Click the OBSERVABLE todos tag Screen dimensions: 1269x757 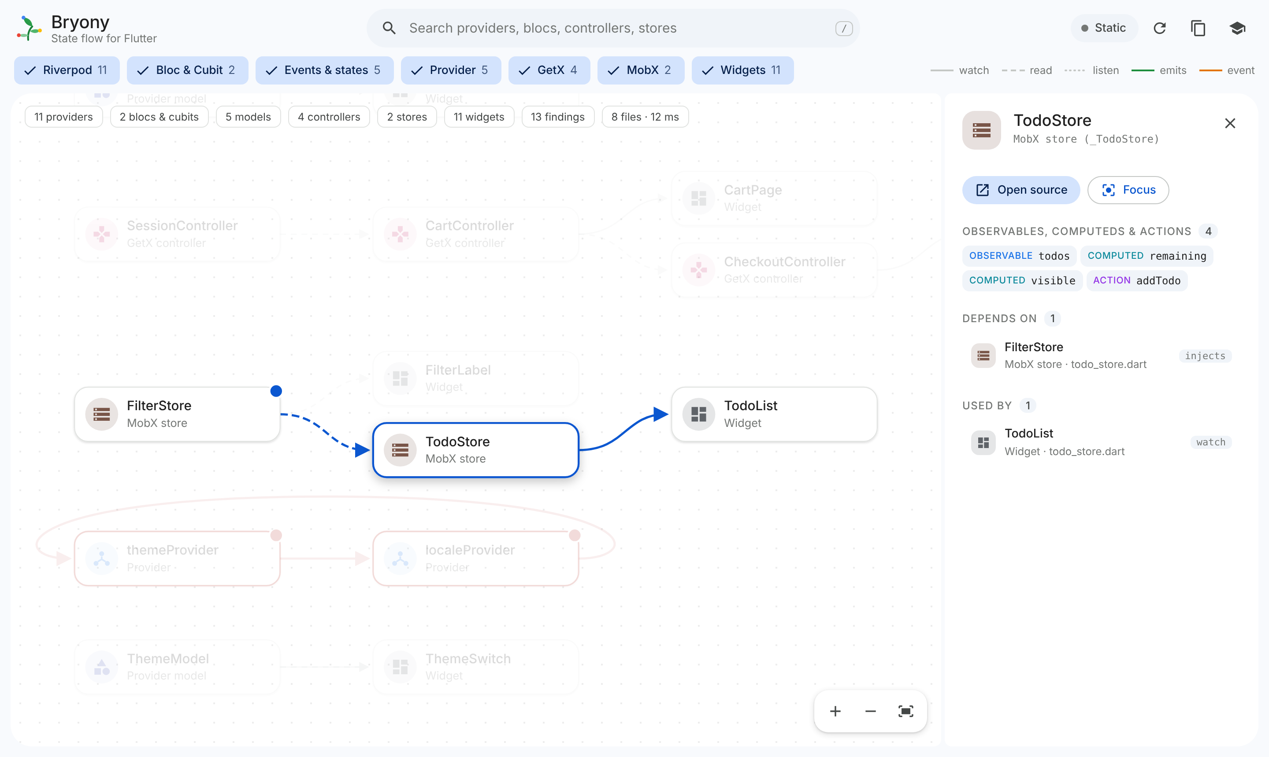pyautogui.click(x=1019, y=256)
